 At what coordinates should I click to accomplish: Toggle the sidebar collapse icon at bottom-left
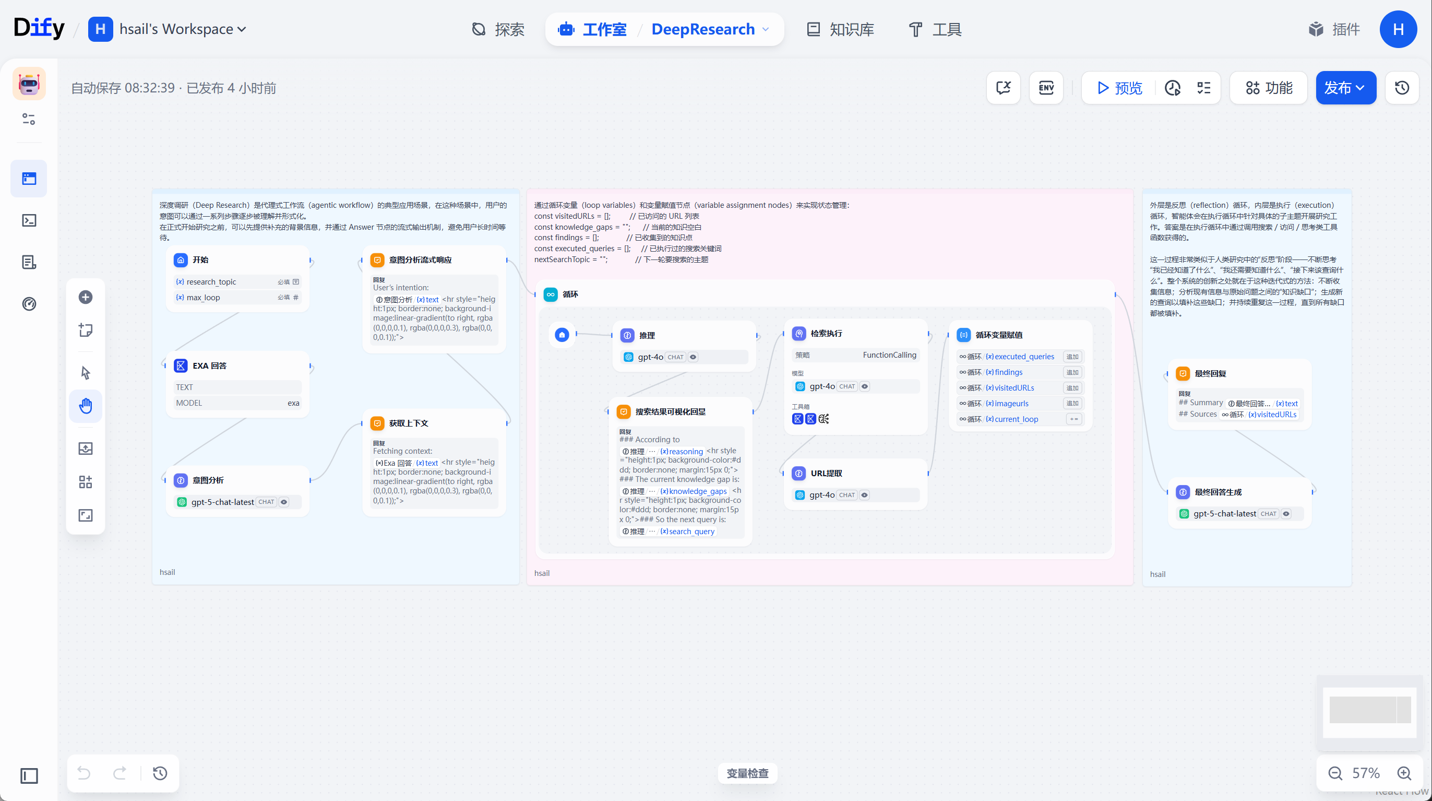29,776
